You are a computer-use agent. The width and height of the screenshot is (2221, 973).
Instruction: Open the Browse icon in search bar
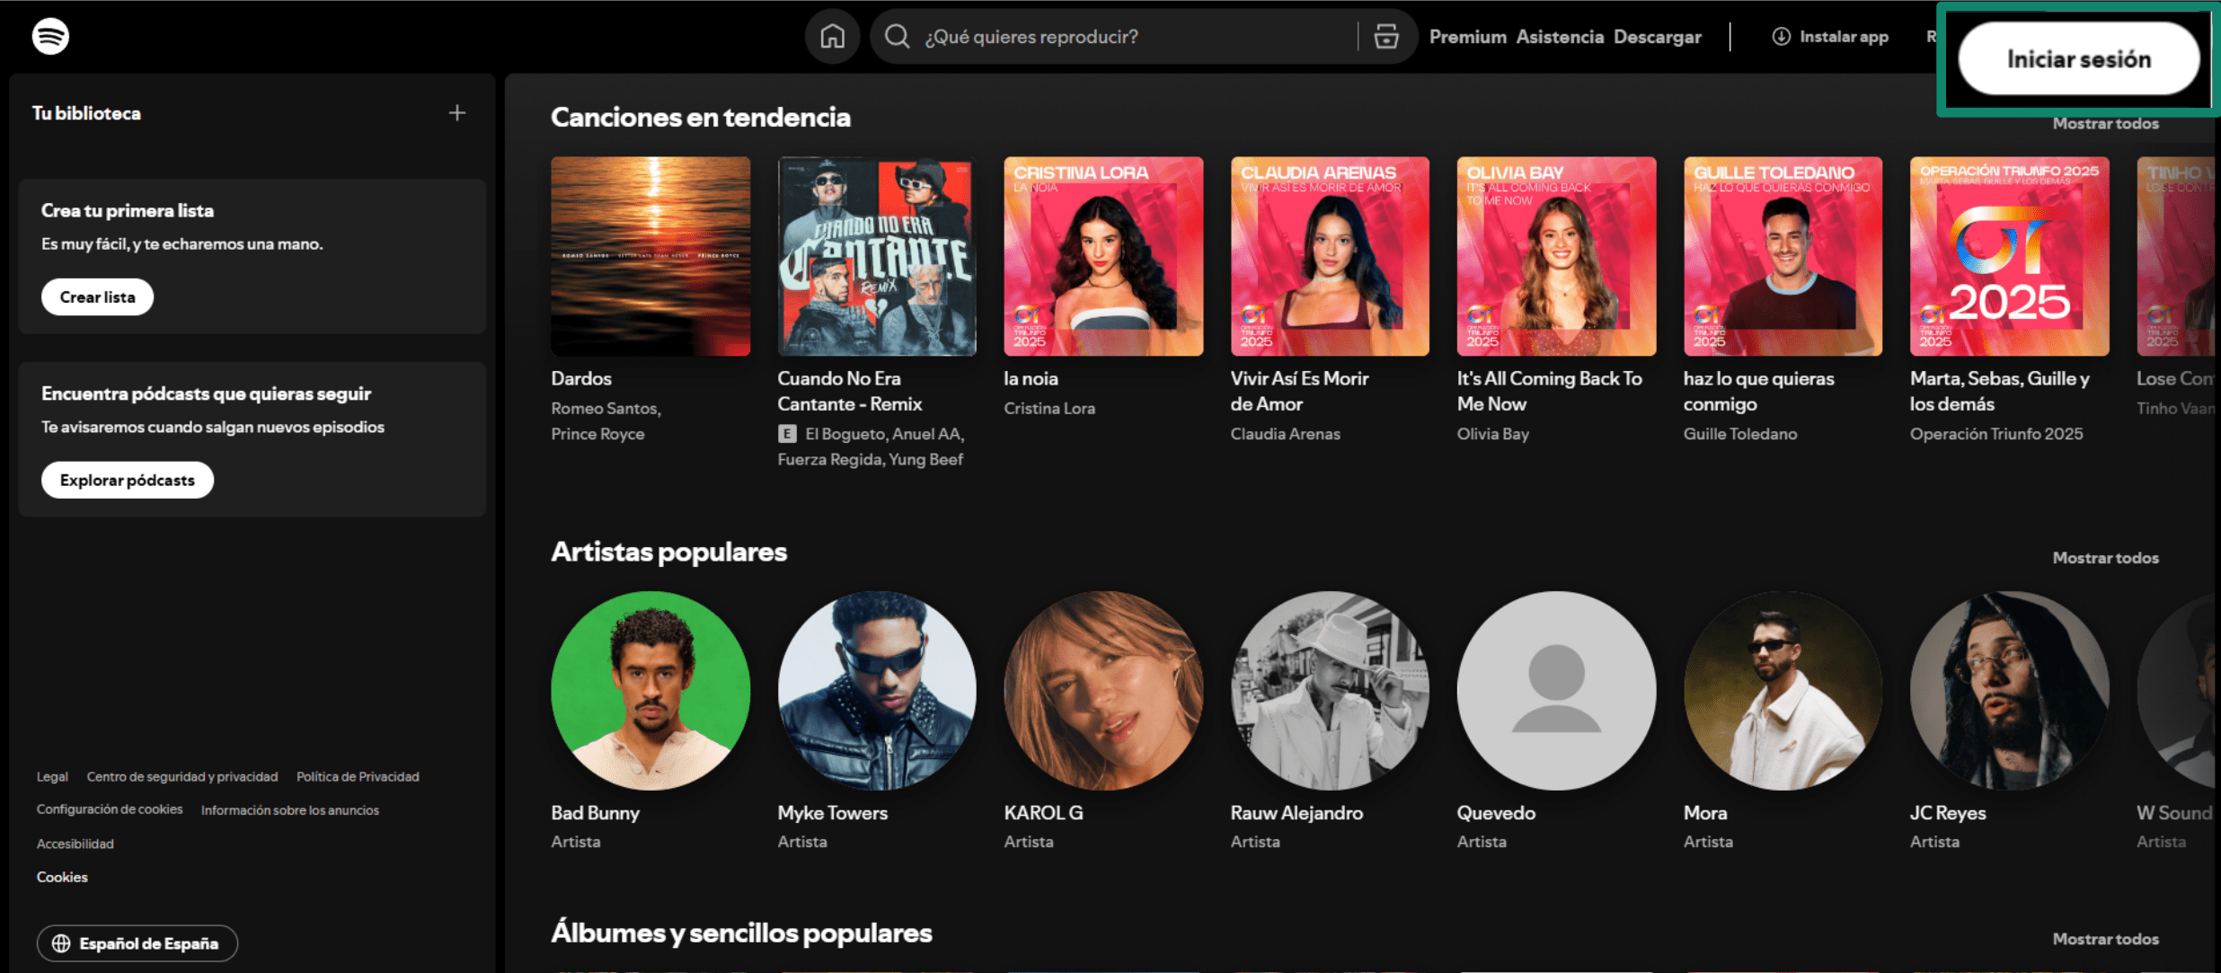coord(1386,36)
